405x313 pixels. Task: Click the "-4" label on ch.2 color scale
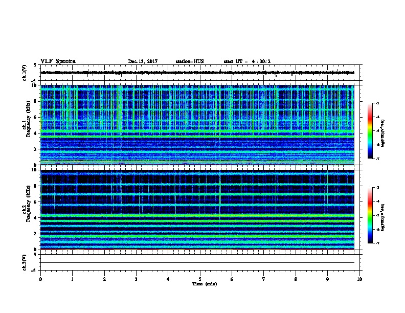377,201
